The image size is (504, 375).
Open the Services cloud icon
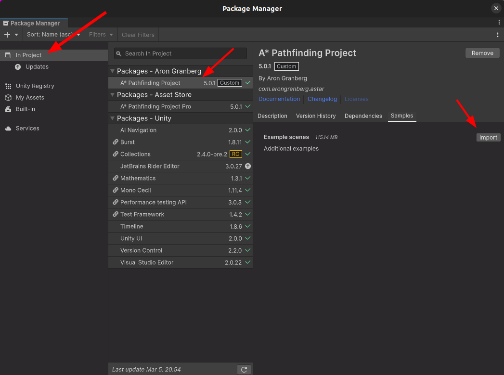pos(8,129)
